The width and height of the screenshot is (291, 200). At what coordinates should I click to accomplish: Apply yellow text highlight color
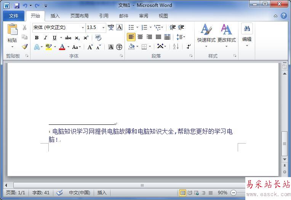tap(49, 47)
